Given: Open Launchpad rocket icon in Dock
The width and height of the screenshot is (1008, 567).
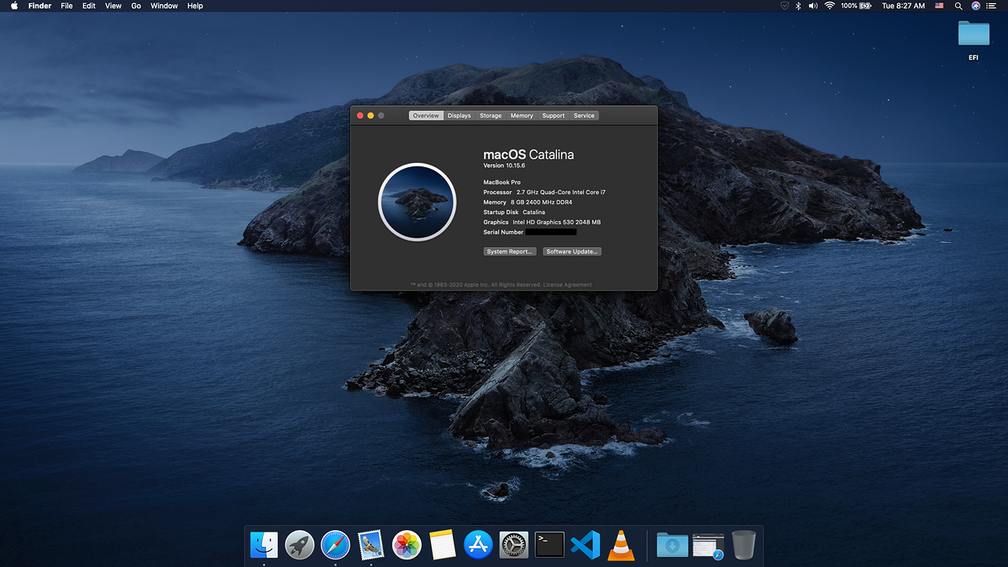Looking at the screenshot, I should [x=300, y=545].
